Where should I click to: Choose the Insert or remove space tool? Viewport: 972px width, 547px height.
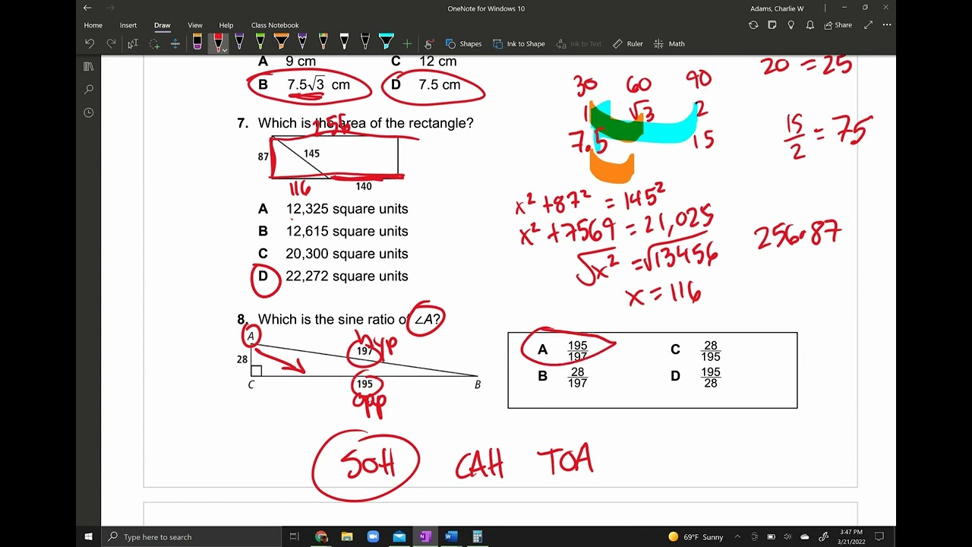(175, 44)
